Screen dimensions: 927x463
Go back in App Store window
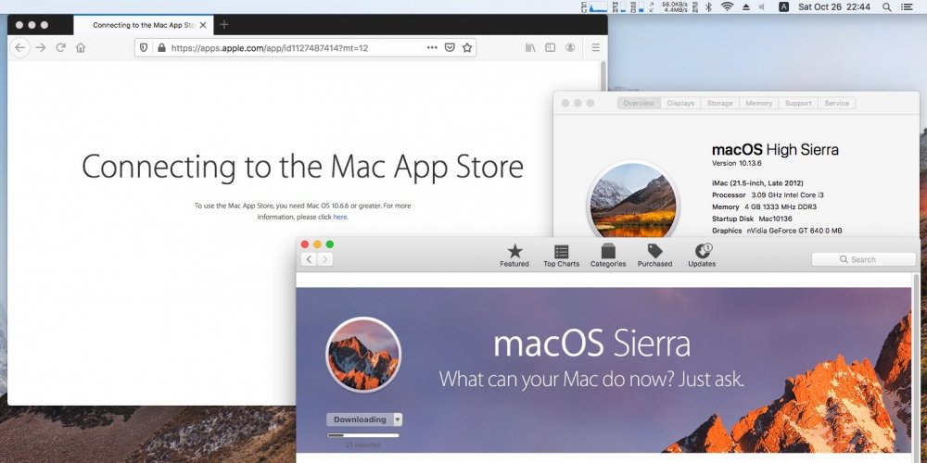pyautogui.click(x=309, y=259)
